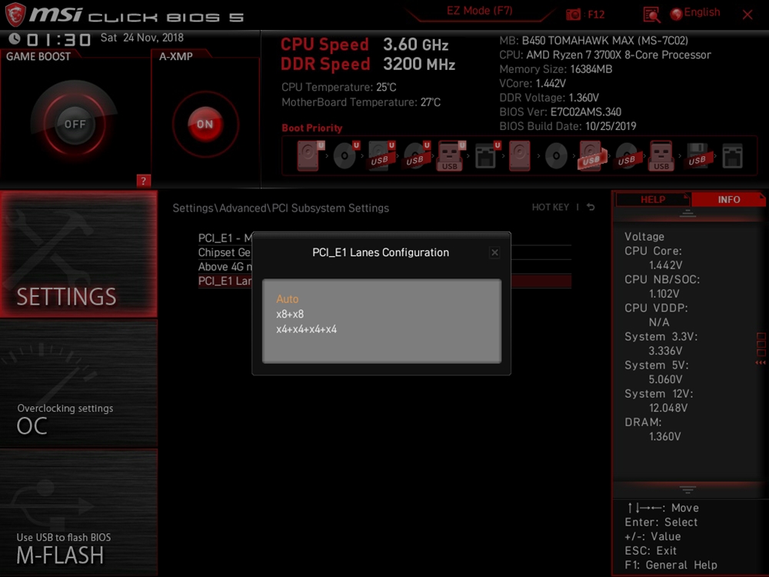769x577 pixels.
Task: Click the scroll-up handle above Voltage info
Action: pos(687,213)
